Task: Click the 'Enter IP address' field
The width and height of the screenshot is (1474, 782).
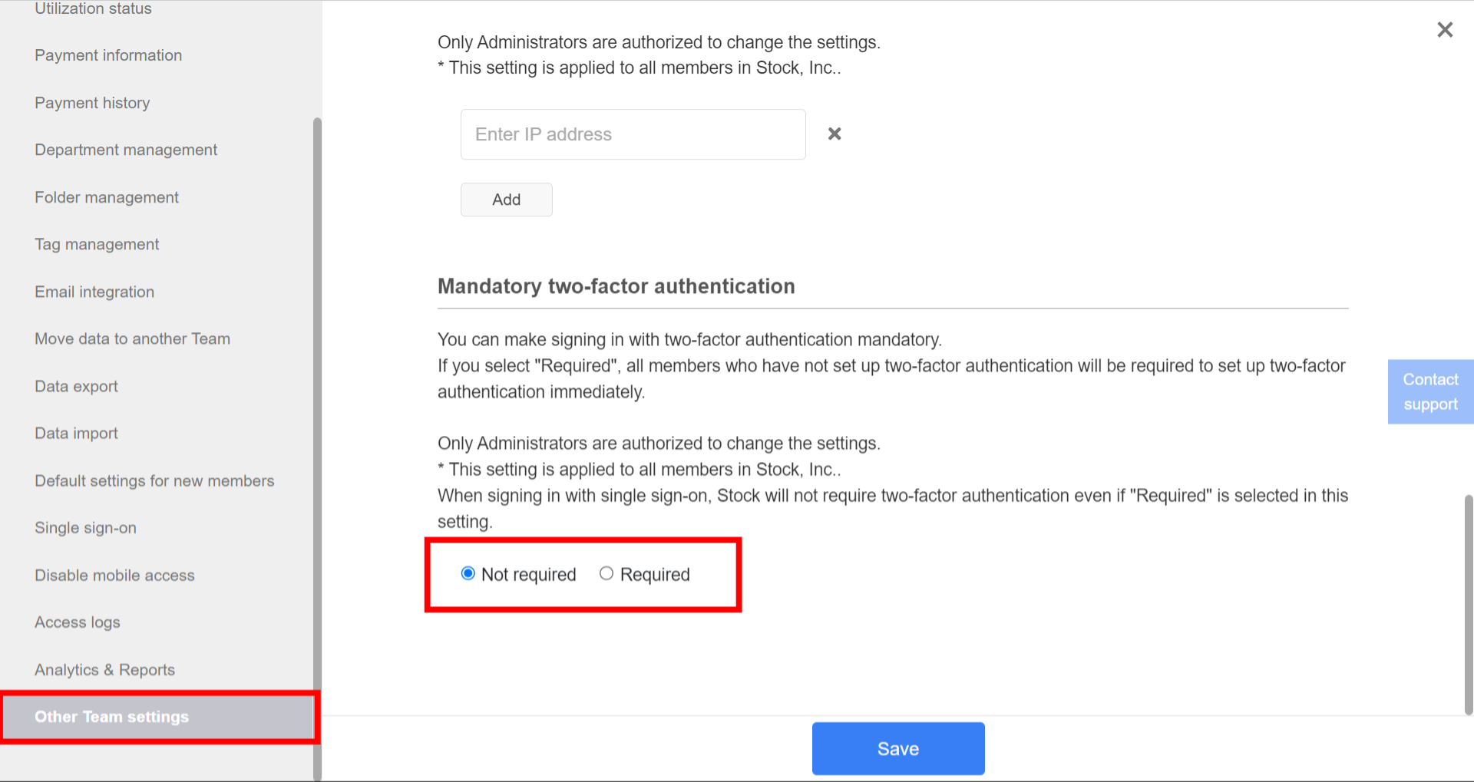Action: [632, 134]
